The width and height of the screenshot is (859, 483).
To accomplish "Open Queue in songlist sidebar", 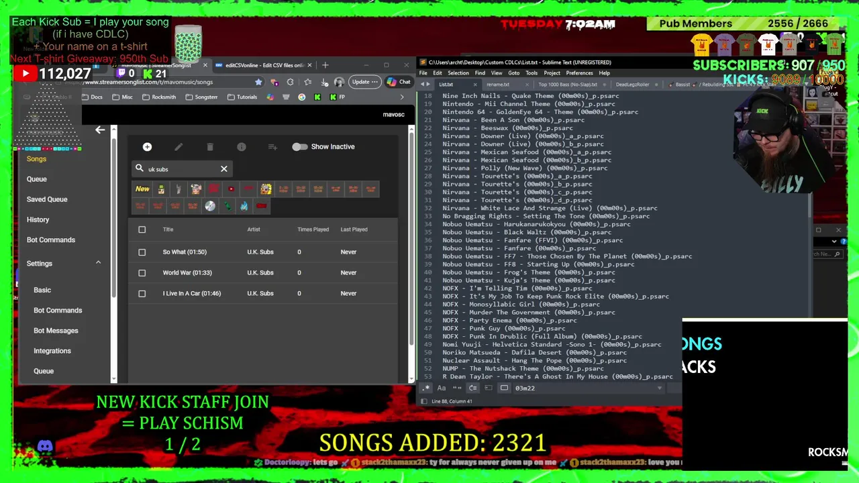I will [37, 179].
